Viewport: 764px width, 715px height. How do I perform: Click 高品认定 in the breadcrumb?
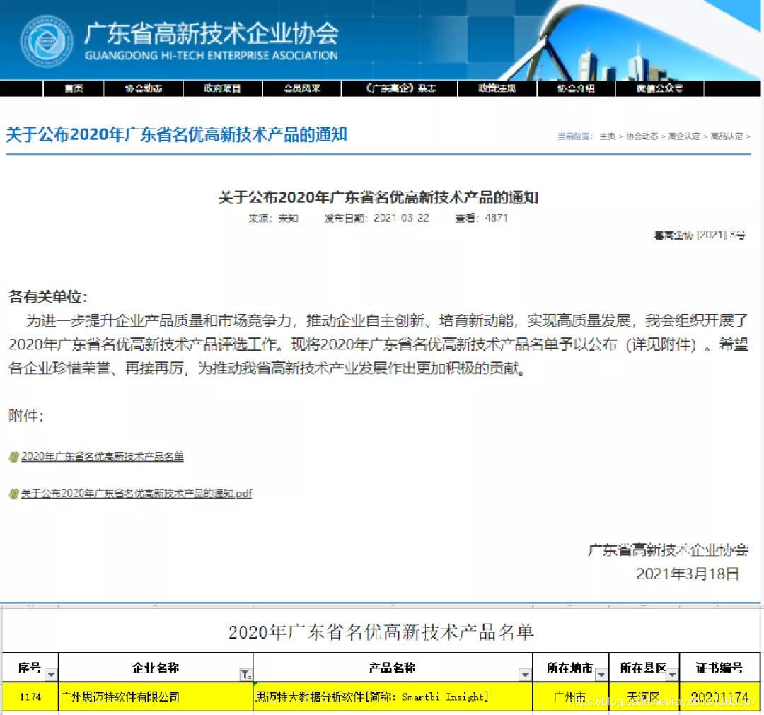[727, 136]
